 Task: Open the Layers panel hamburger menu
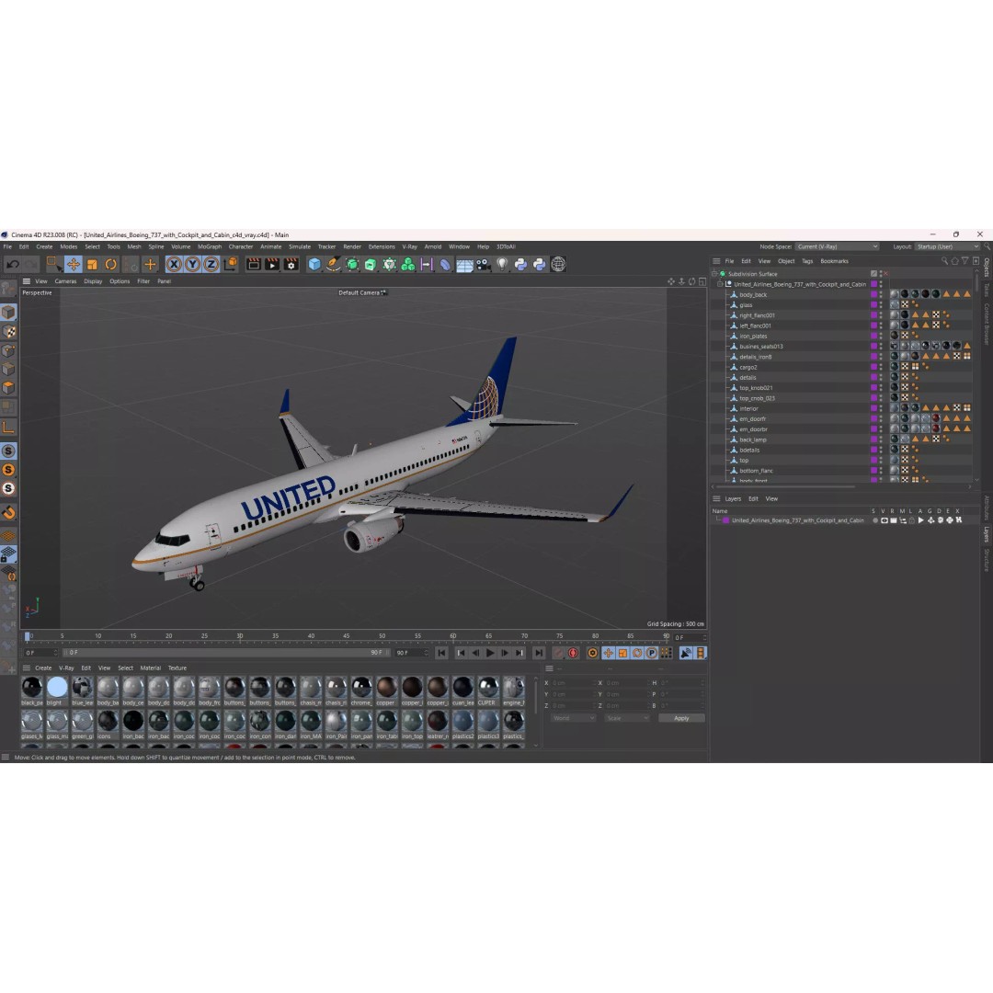point(716,499)
